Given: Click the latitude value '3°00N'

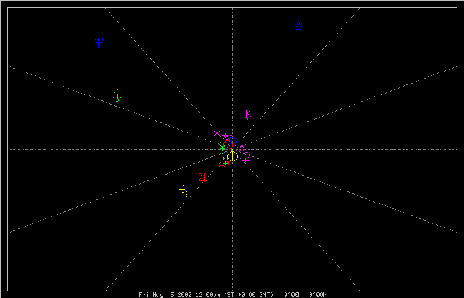Looking at the screenshot, I should click(x=318, y=295).
